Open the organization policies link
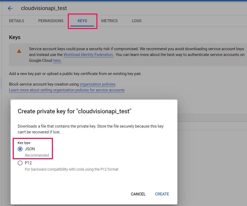 97,84
